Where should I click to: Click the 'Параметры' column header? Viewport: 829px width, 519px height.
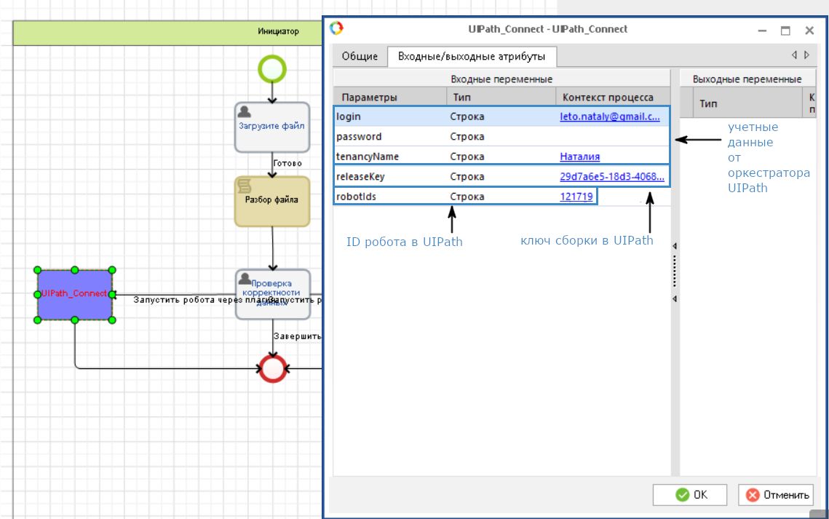pyautogui.click(x=390, y=98)
